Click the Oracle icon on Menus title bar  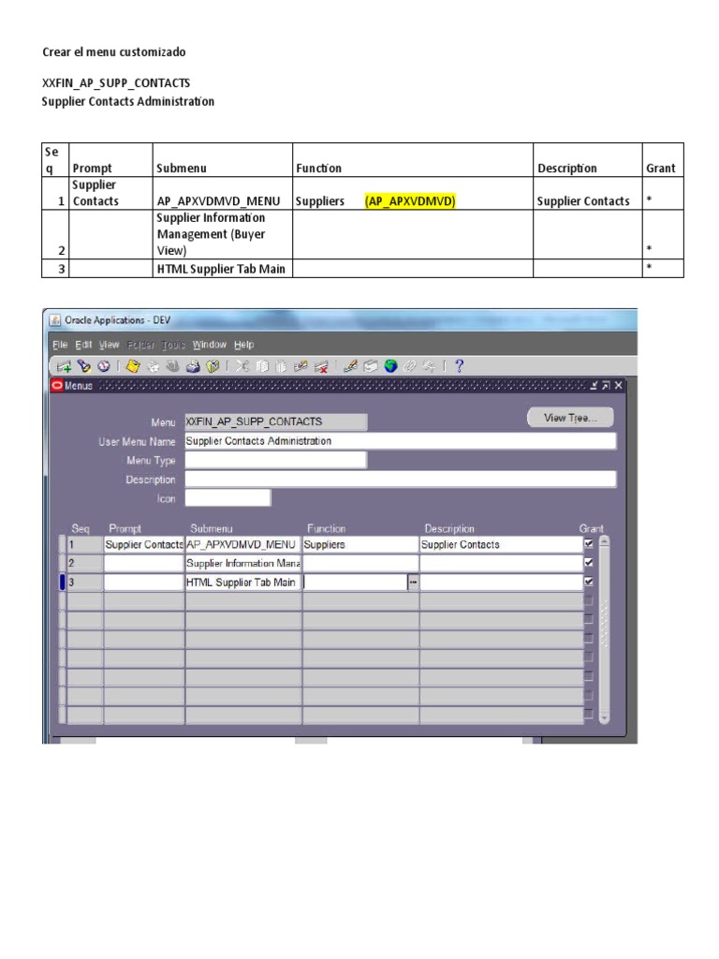pos(57,385)
